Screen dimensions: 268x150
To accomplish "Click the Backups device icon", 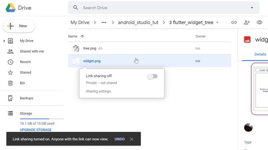I will click(10, 98).
